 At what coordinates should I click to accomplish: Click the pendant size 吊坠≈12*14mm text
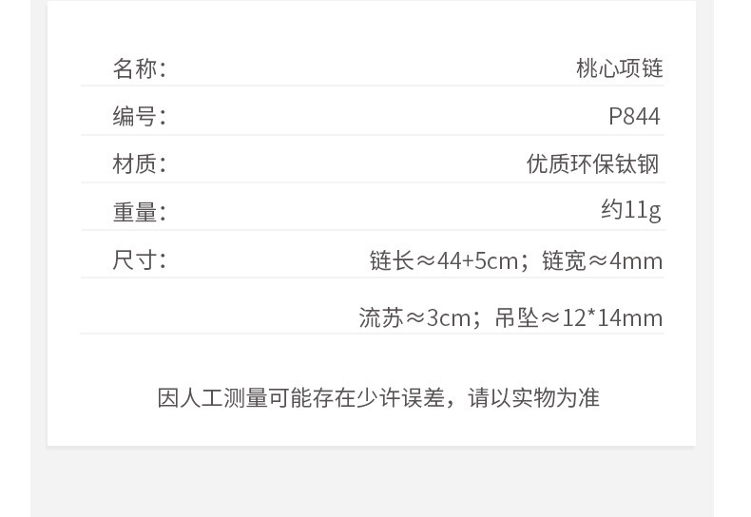(579, 317)
